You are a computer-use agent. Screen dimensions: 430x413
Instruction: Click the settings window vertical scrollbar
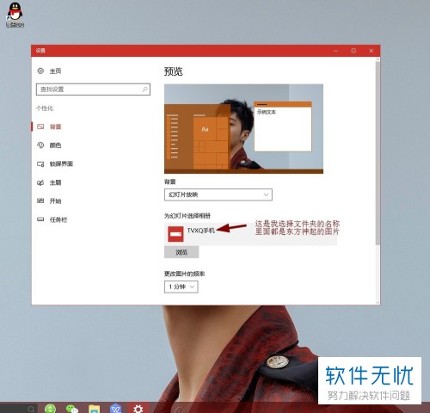(x=378, y=153)
